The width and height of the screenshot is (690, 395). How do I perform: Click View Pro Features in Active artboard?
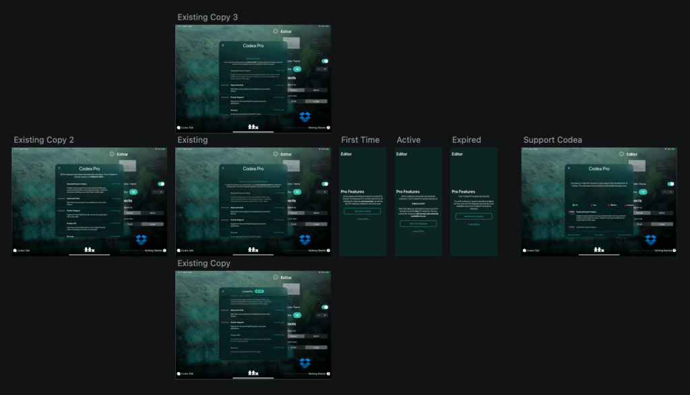pos(418,224)
